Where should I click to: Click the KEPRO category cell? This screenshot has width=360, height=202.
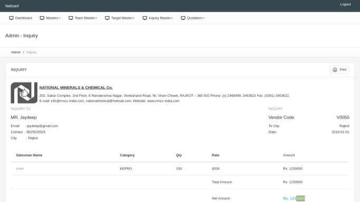126,168
